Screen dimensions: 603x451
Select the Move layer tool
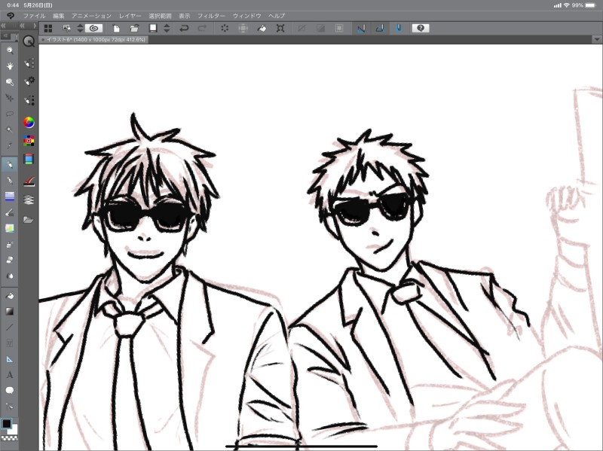point(10,98)
